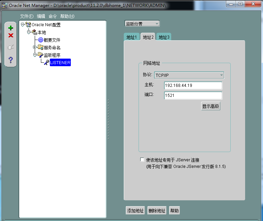Collapse the 监听程序 tree node
The height and width of the screenshot is (221, 263).
[x=35, y=55]
